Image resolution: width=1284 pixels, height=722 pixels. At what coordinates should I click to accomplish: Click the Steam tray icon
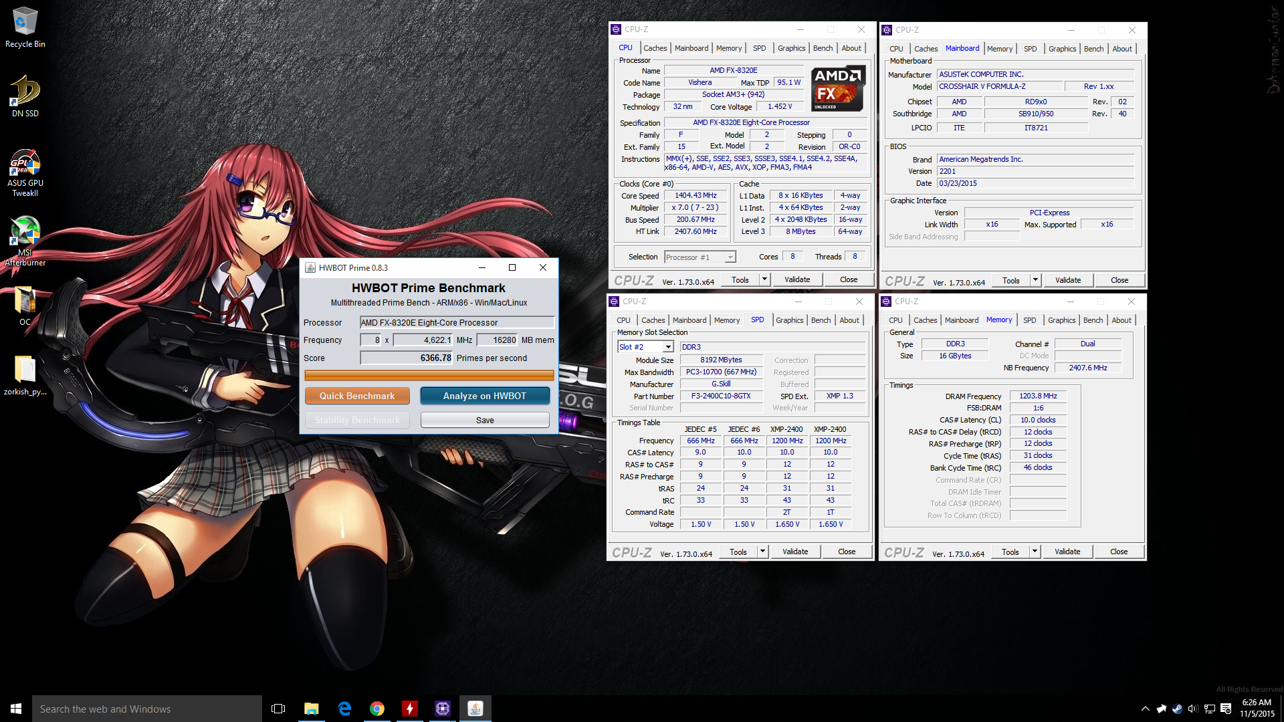tap(1177, 709)
